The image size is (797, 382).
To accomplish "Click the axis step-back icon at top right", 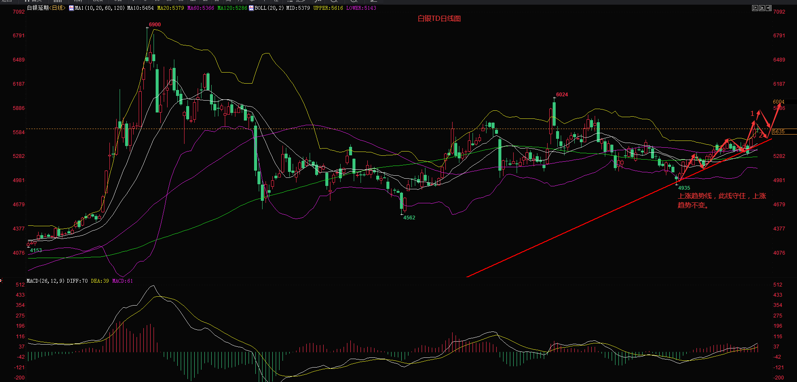I will coord(755,8).
